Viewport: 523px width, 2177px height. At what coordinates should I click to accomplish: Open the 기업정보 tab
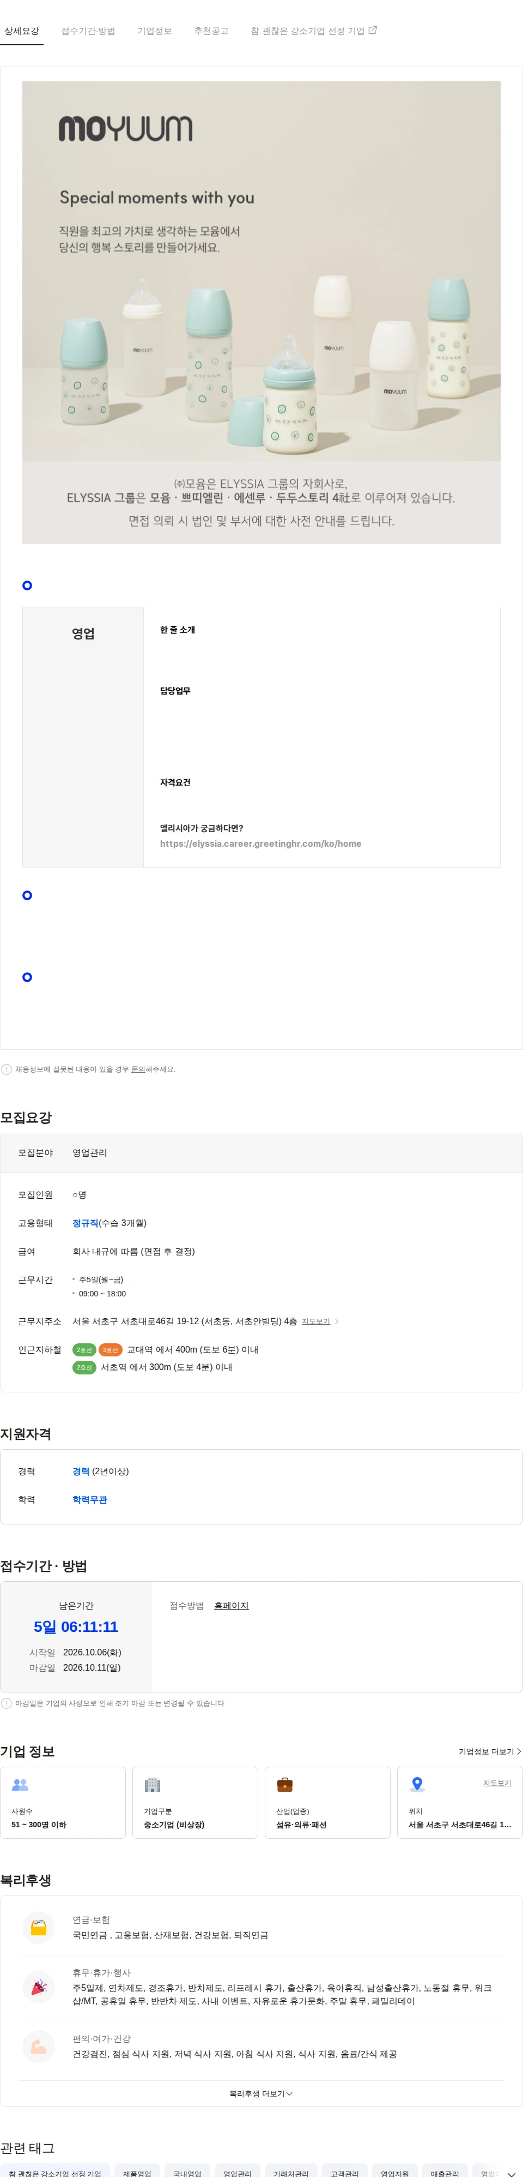pos(154,31)
